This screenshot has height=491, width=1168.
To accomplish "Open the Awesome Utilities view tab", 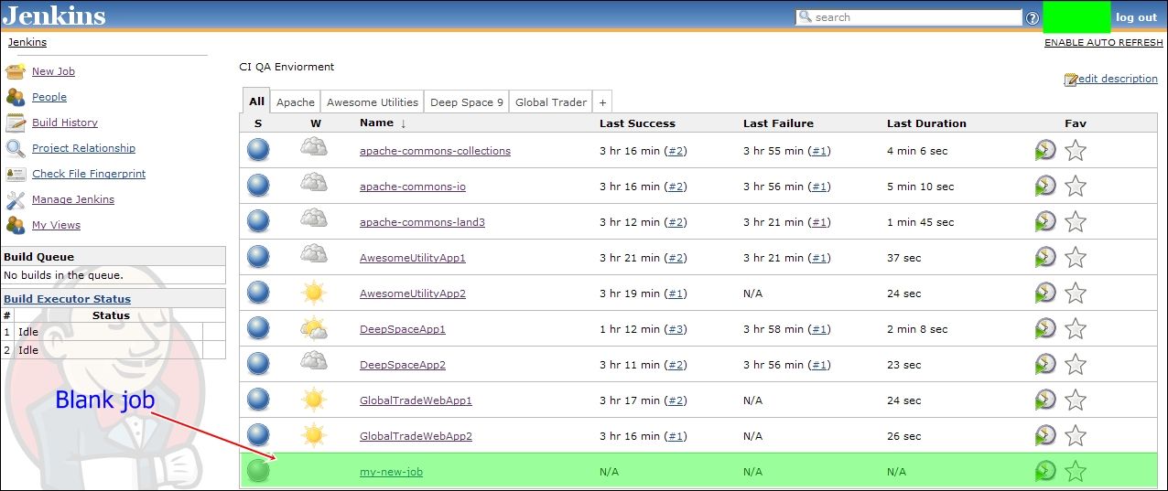I will [373, 102].
